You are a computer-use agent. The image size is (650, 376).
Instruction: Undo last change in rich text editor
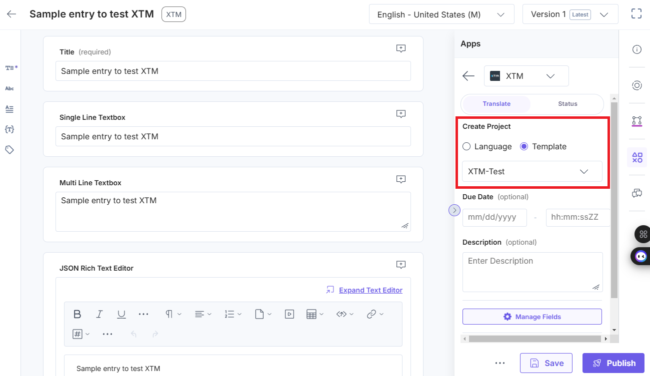pyautogui.click(x=133, y=334)
